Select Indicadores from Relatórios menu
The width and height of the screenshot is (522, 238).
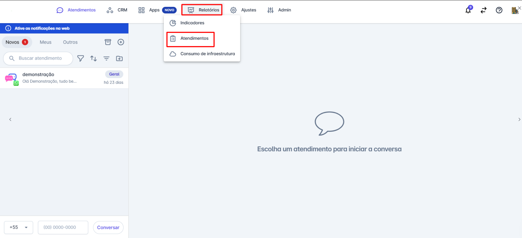(x=192, y=23)
